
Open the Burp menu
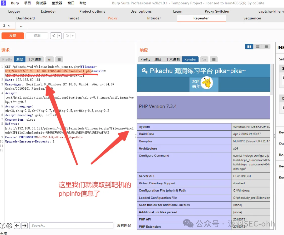[15, 3]
